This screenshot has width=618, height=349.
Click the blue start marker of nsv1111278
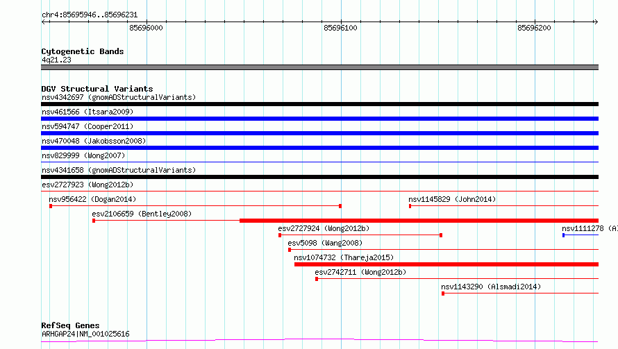point(564,235)
